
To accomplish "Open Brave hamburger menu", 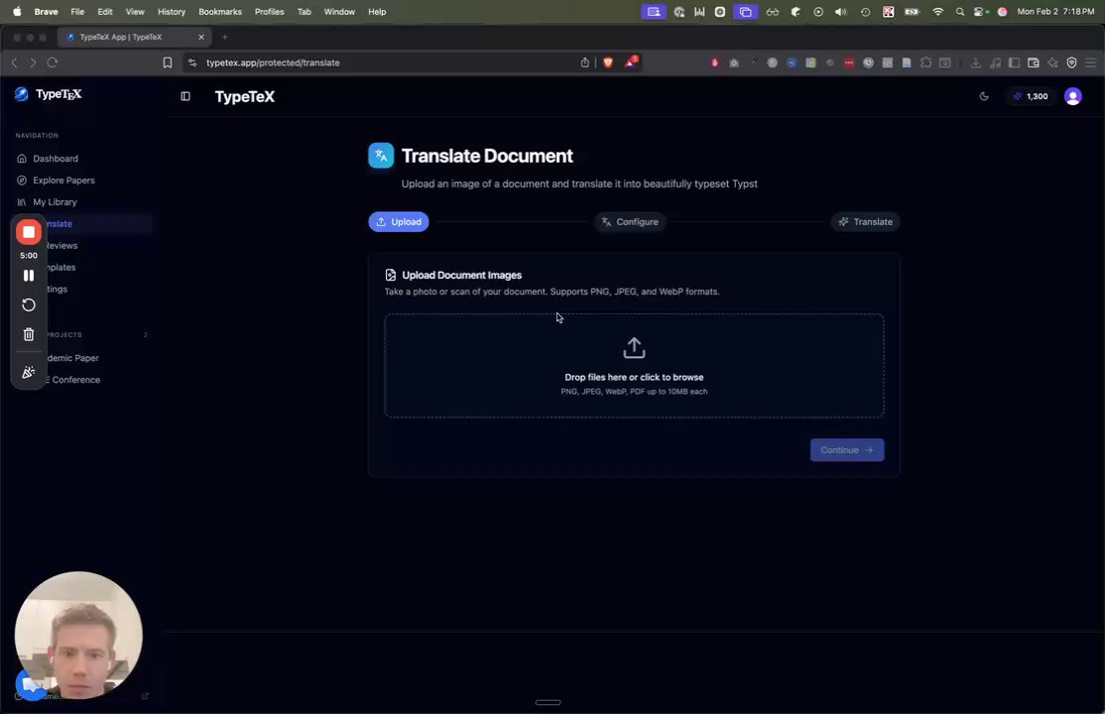I will [x=1091, y=62].
